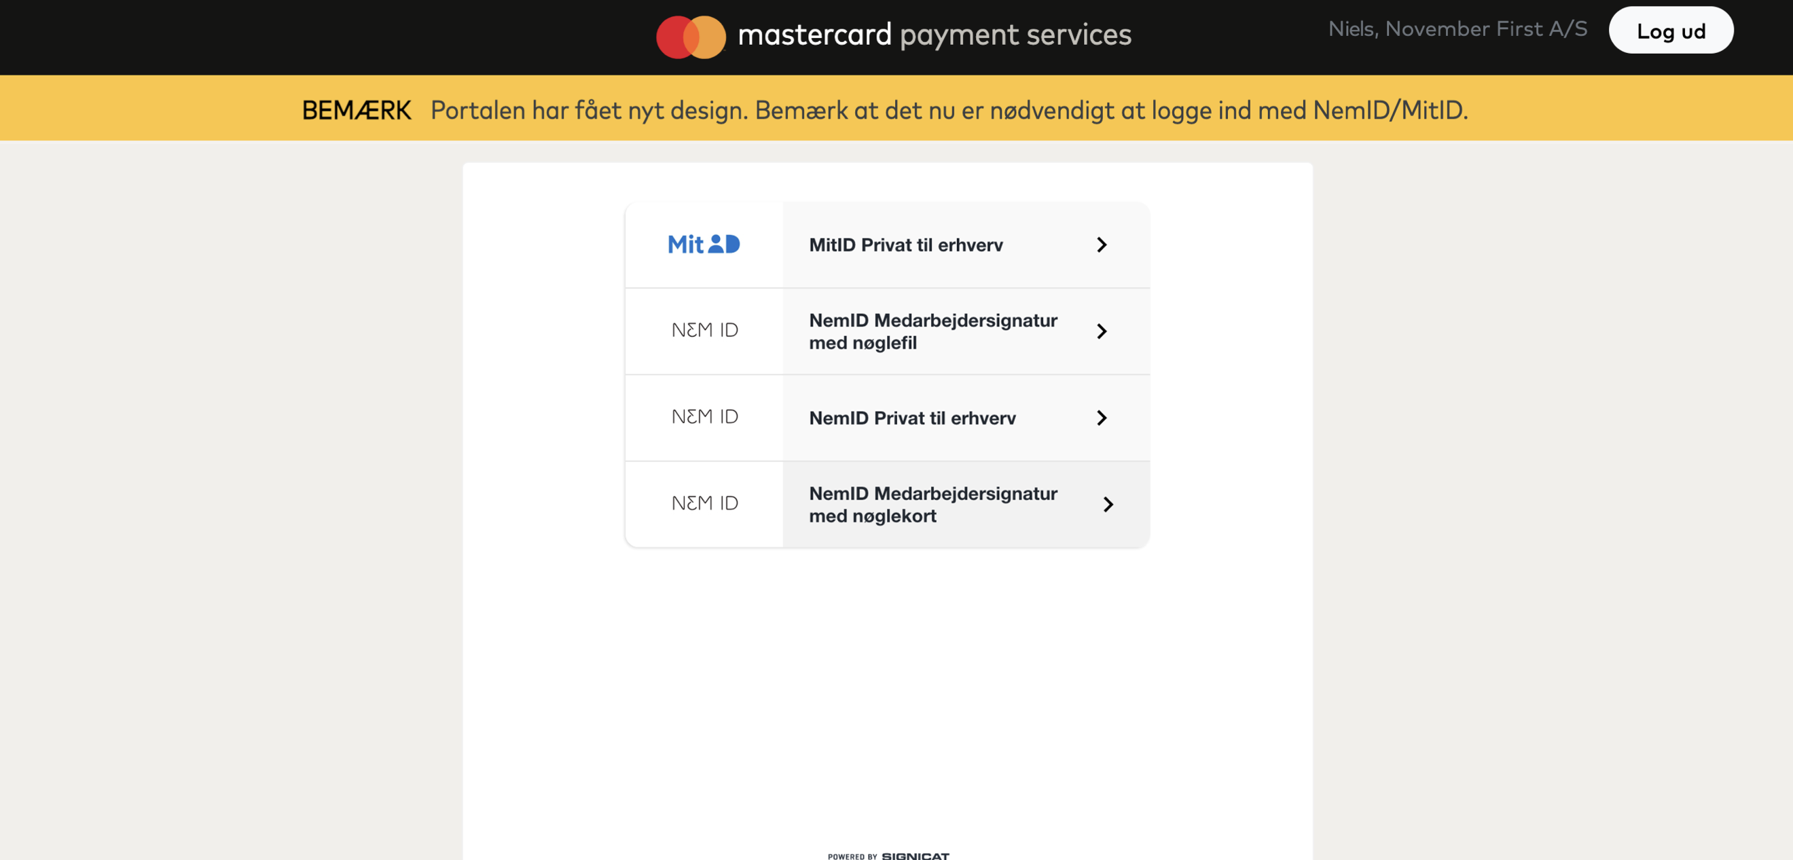The image size is (1793, 860).
Task: Choose NemID Medarbejdersignatur med nøglefil
Action: tap(888, 332)
